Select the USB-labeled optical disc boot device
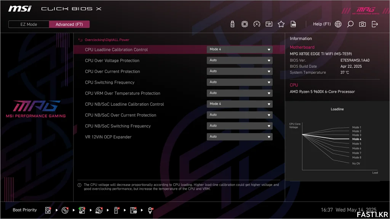This screenshot has height=219, width=390. (99, 210)
